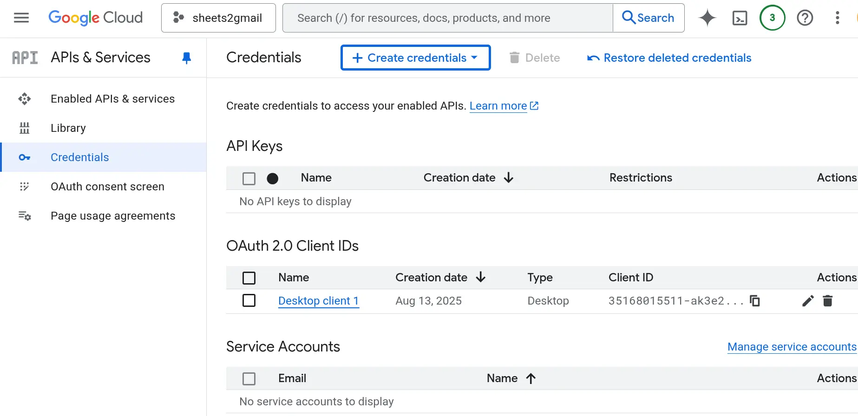
Task: Edit Desktop client 1 with pencil icon
Action: click(x=808, y=301)
